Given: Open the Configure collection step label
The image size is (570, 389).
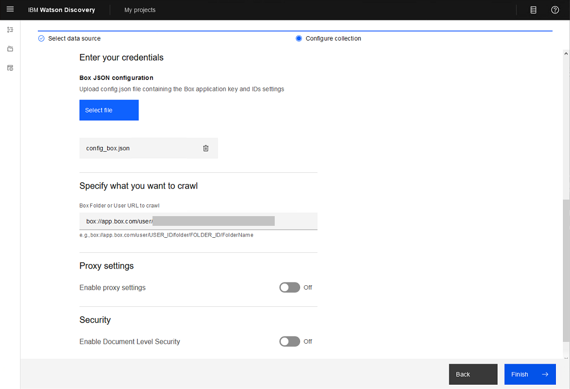Looking at the screenshot, I should 333,38.
